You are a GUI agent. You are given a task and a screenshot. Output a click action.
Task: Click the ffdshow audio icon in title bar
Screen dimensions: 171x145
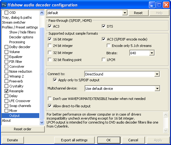point(4,5)
